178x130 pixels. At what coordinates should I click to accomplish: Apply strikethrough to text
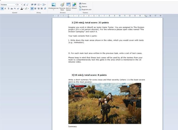[12, 9]
